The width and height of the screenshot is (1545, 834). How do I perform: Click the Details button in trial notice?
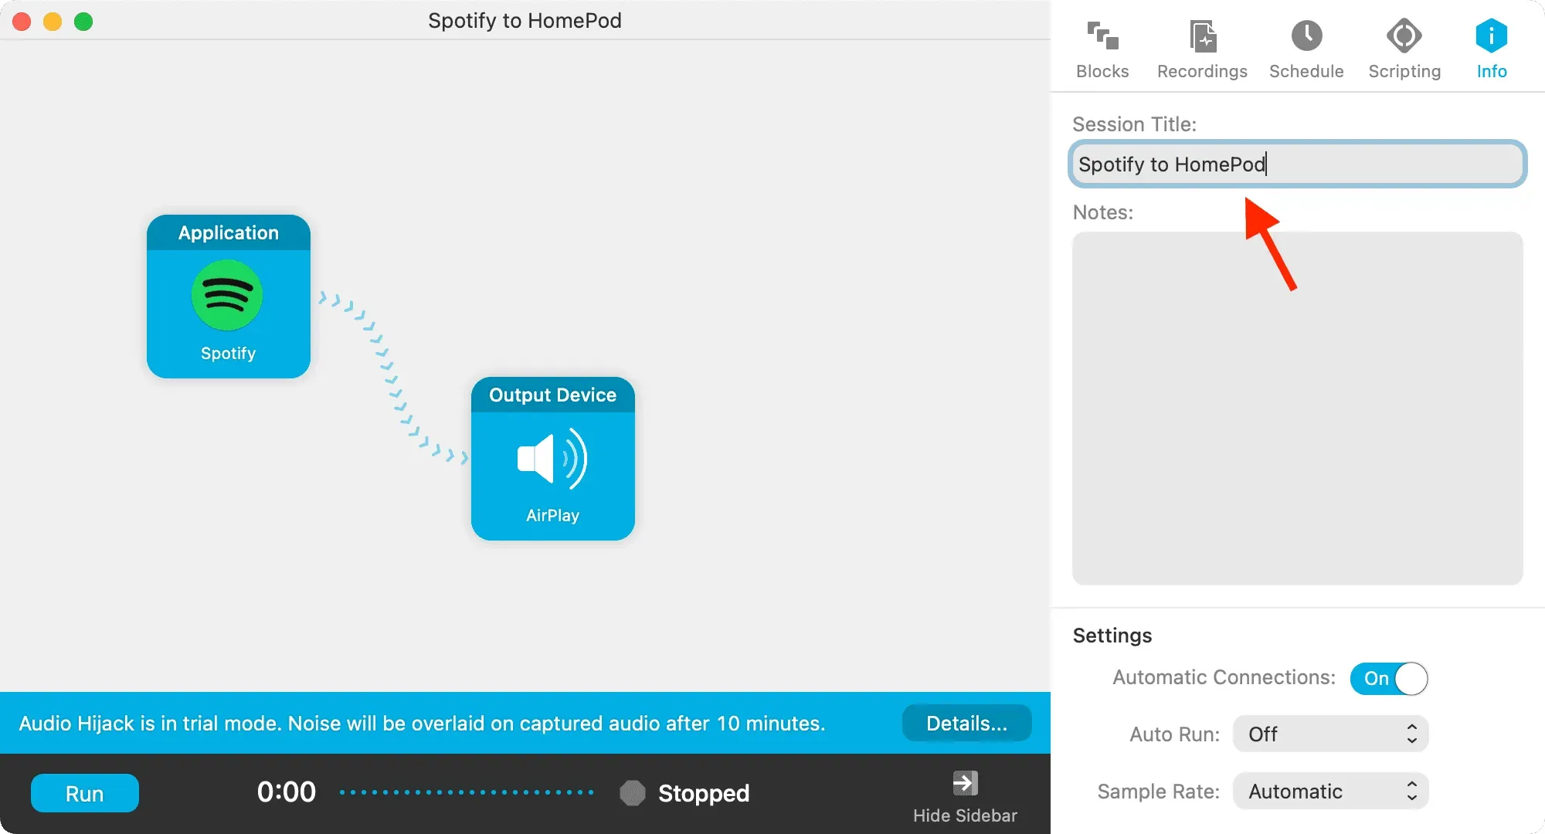click(x=966, y=723)
